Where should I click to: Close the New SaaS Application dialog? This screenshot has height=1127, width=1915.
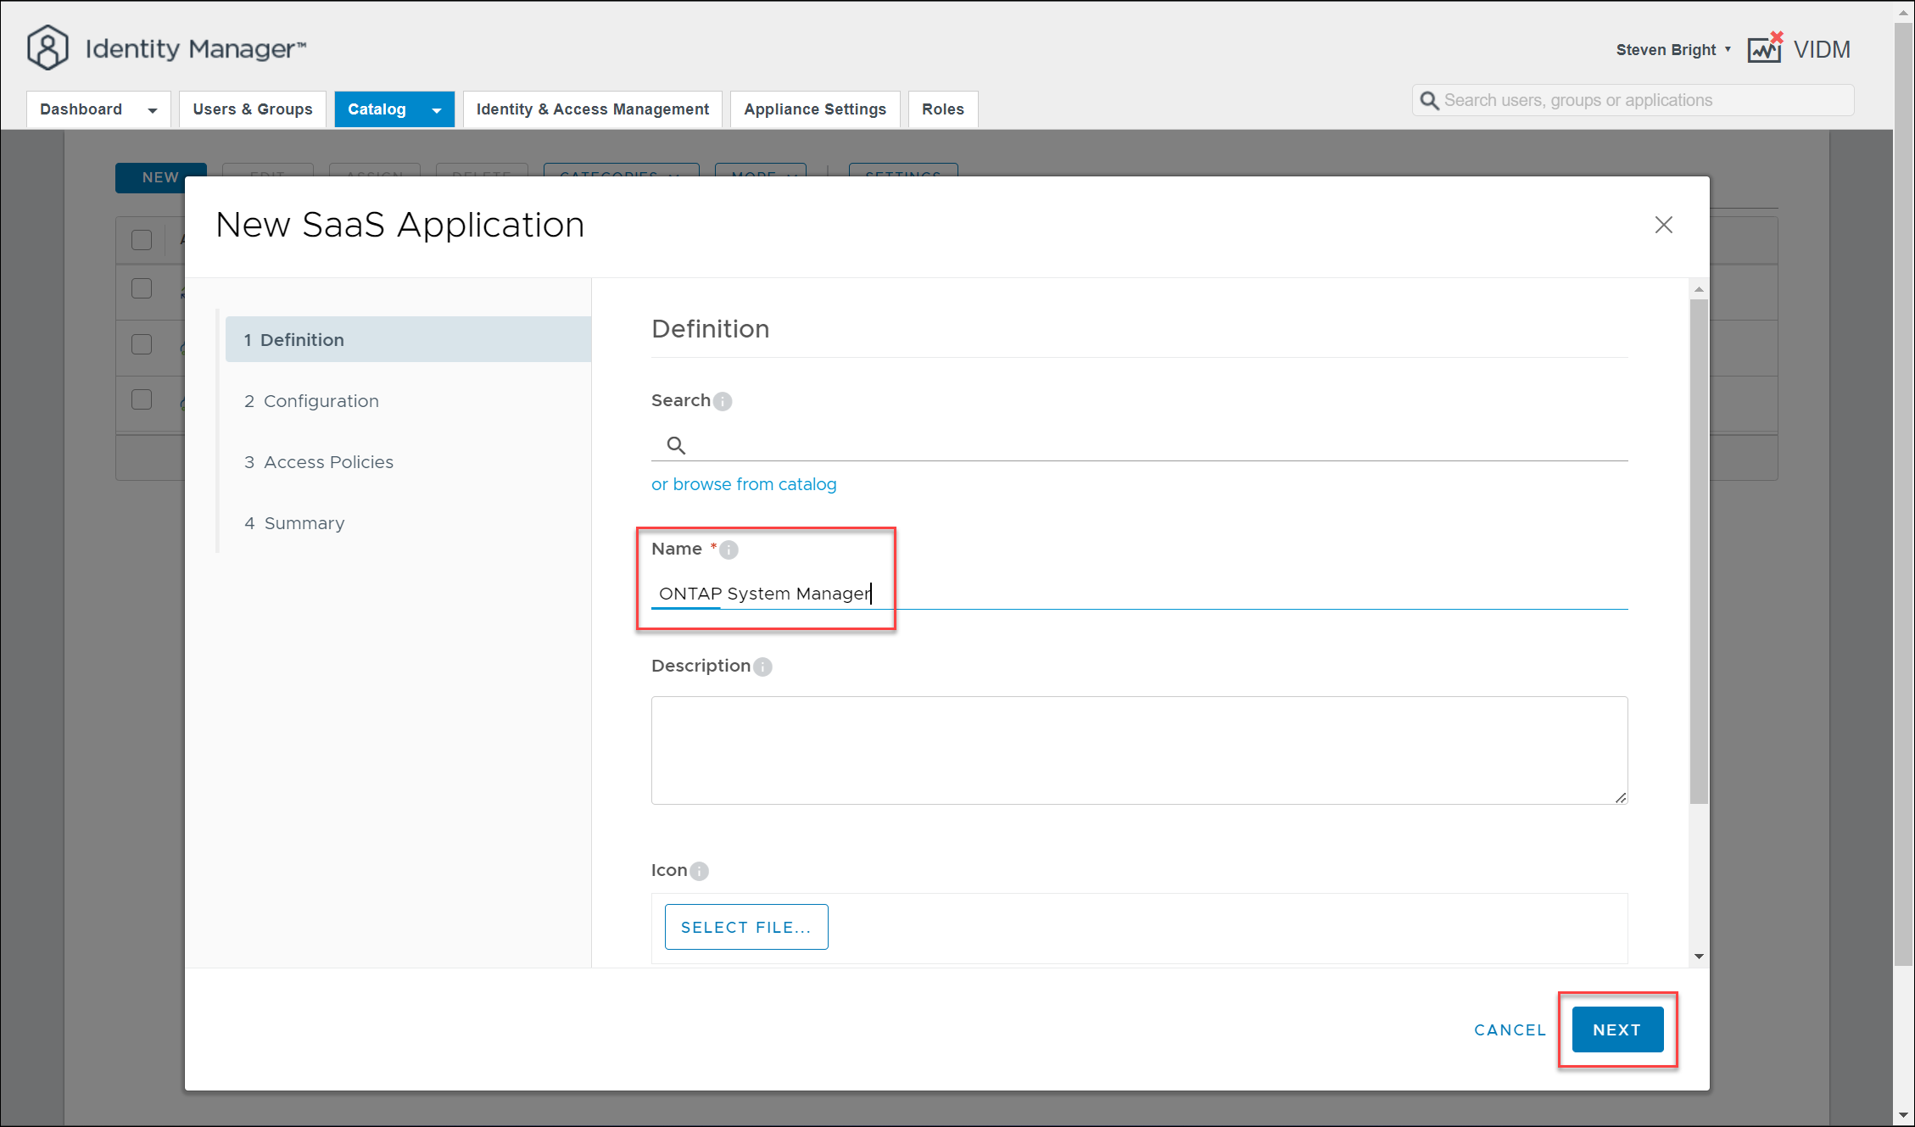point(1663,225)
